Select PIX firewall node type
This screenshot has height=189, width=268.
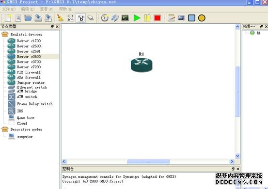pyautogui.click(x=29, y=72)
